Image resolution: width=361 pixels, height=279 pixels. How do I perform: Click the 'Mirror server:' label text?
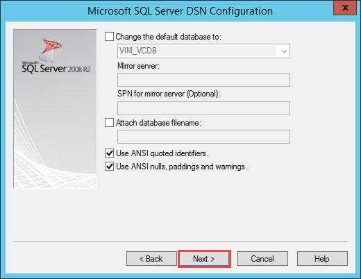pyautogui.click(x=138, y=66)
